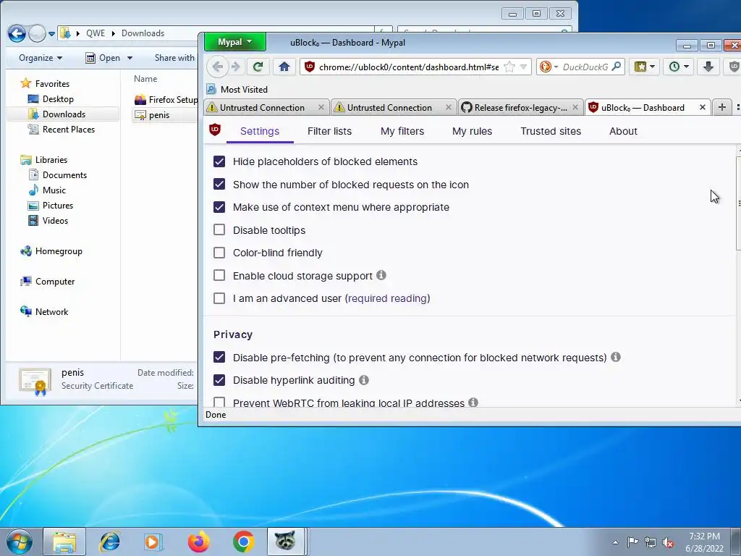Open the bookmarks menu button
Image resolution: width=741 pixels, height=556 pixels.
coord(643,67)
